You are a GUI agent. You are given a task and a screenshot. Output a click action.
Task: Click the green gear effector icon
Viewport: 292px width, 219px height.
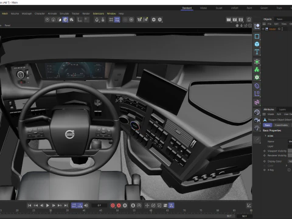(x=257, y=77)
